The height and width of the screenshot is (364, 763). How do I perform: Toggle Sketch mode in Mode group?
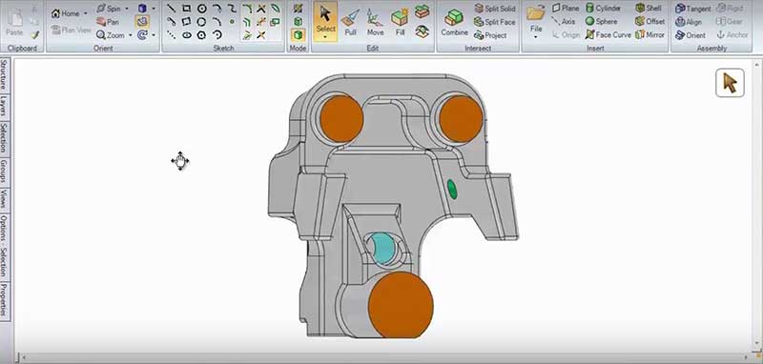tap(298, 9)
